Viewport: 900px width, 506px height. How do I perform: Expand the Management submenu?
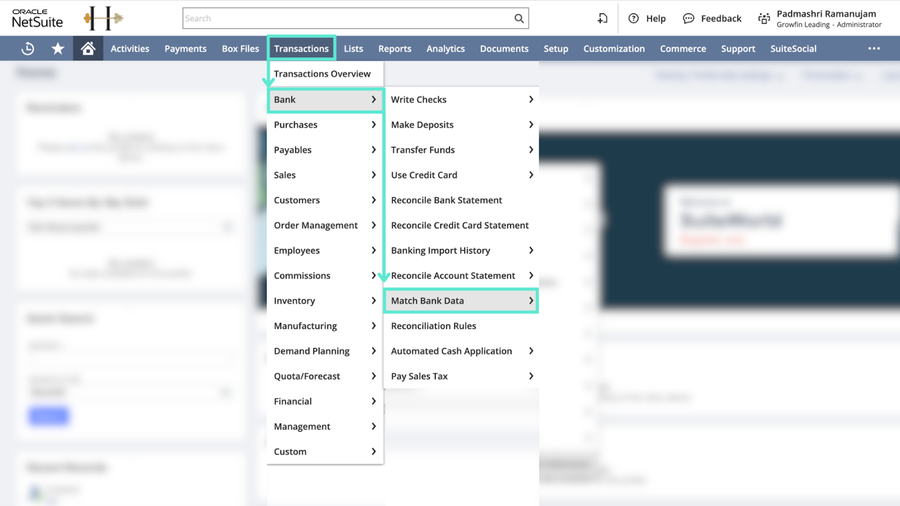click(x=325, y=427)
